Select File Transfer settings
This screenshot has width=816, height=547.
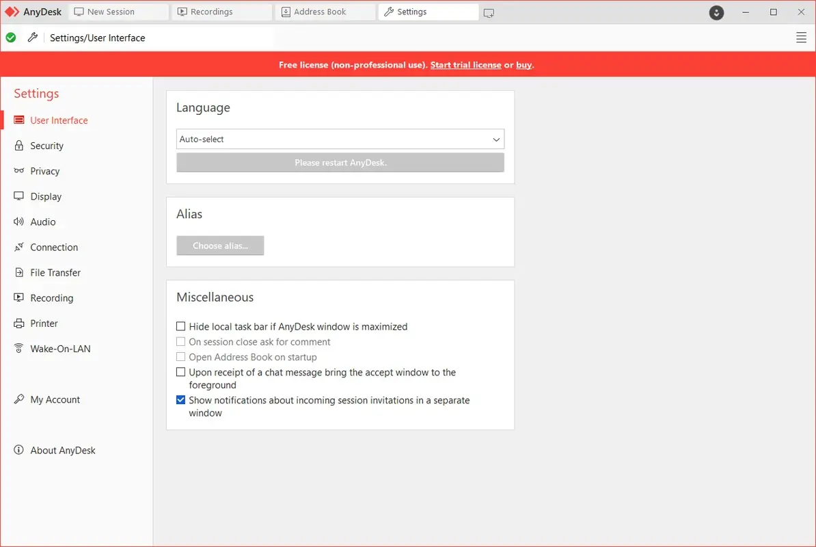point(55,272)
